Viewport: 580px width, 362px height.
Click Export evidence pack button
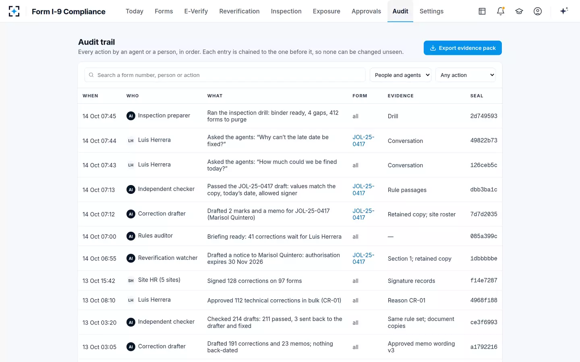tap(463, 48)
